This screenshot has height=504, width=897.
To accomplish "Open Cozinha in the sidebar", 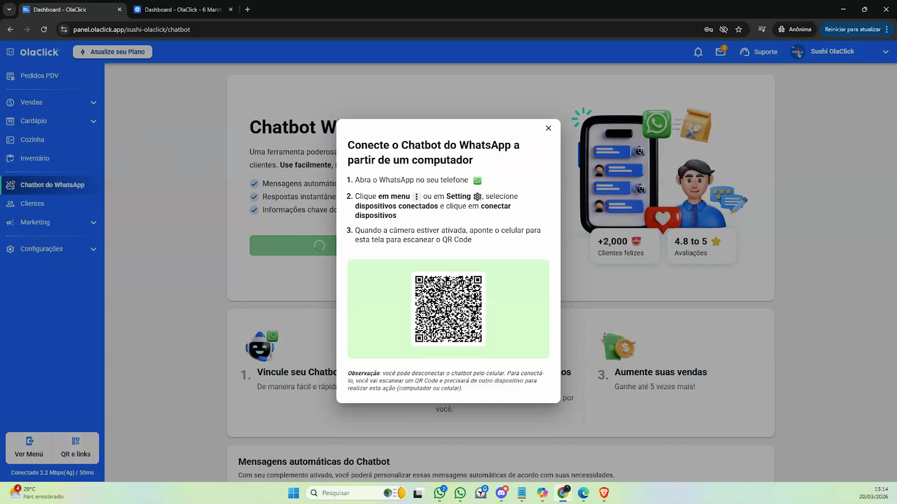I will tap(32, 140).
